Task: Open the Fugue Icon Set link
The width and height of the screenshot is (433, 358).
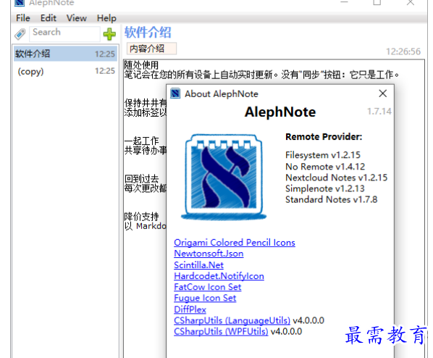Action: pos(205,298)
